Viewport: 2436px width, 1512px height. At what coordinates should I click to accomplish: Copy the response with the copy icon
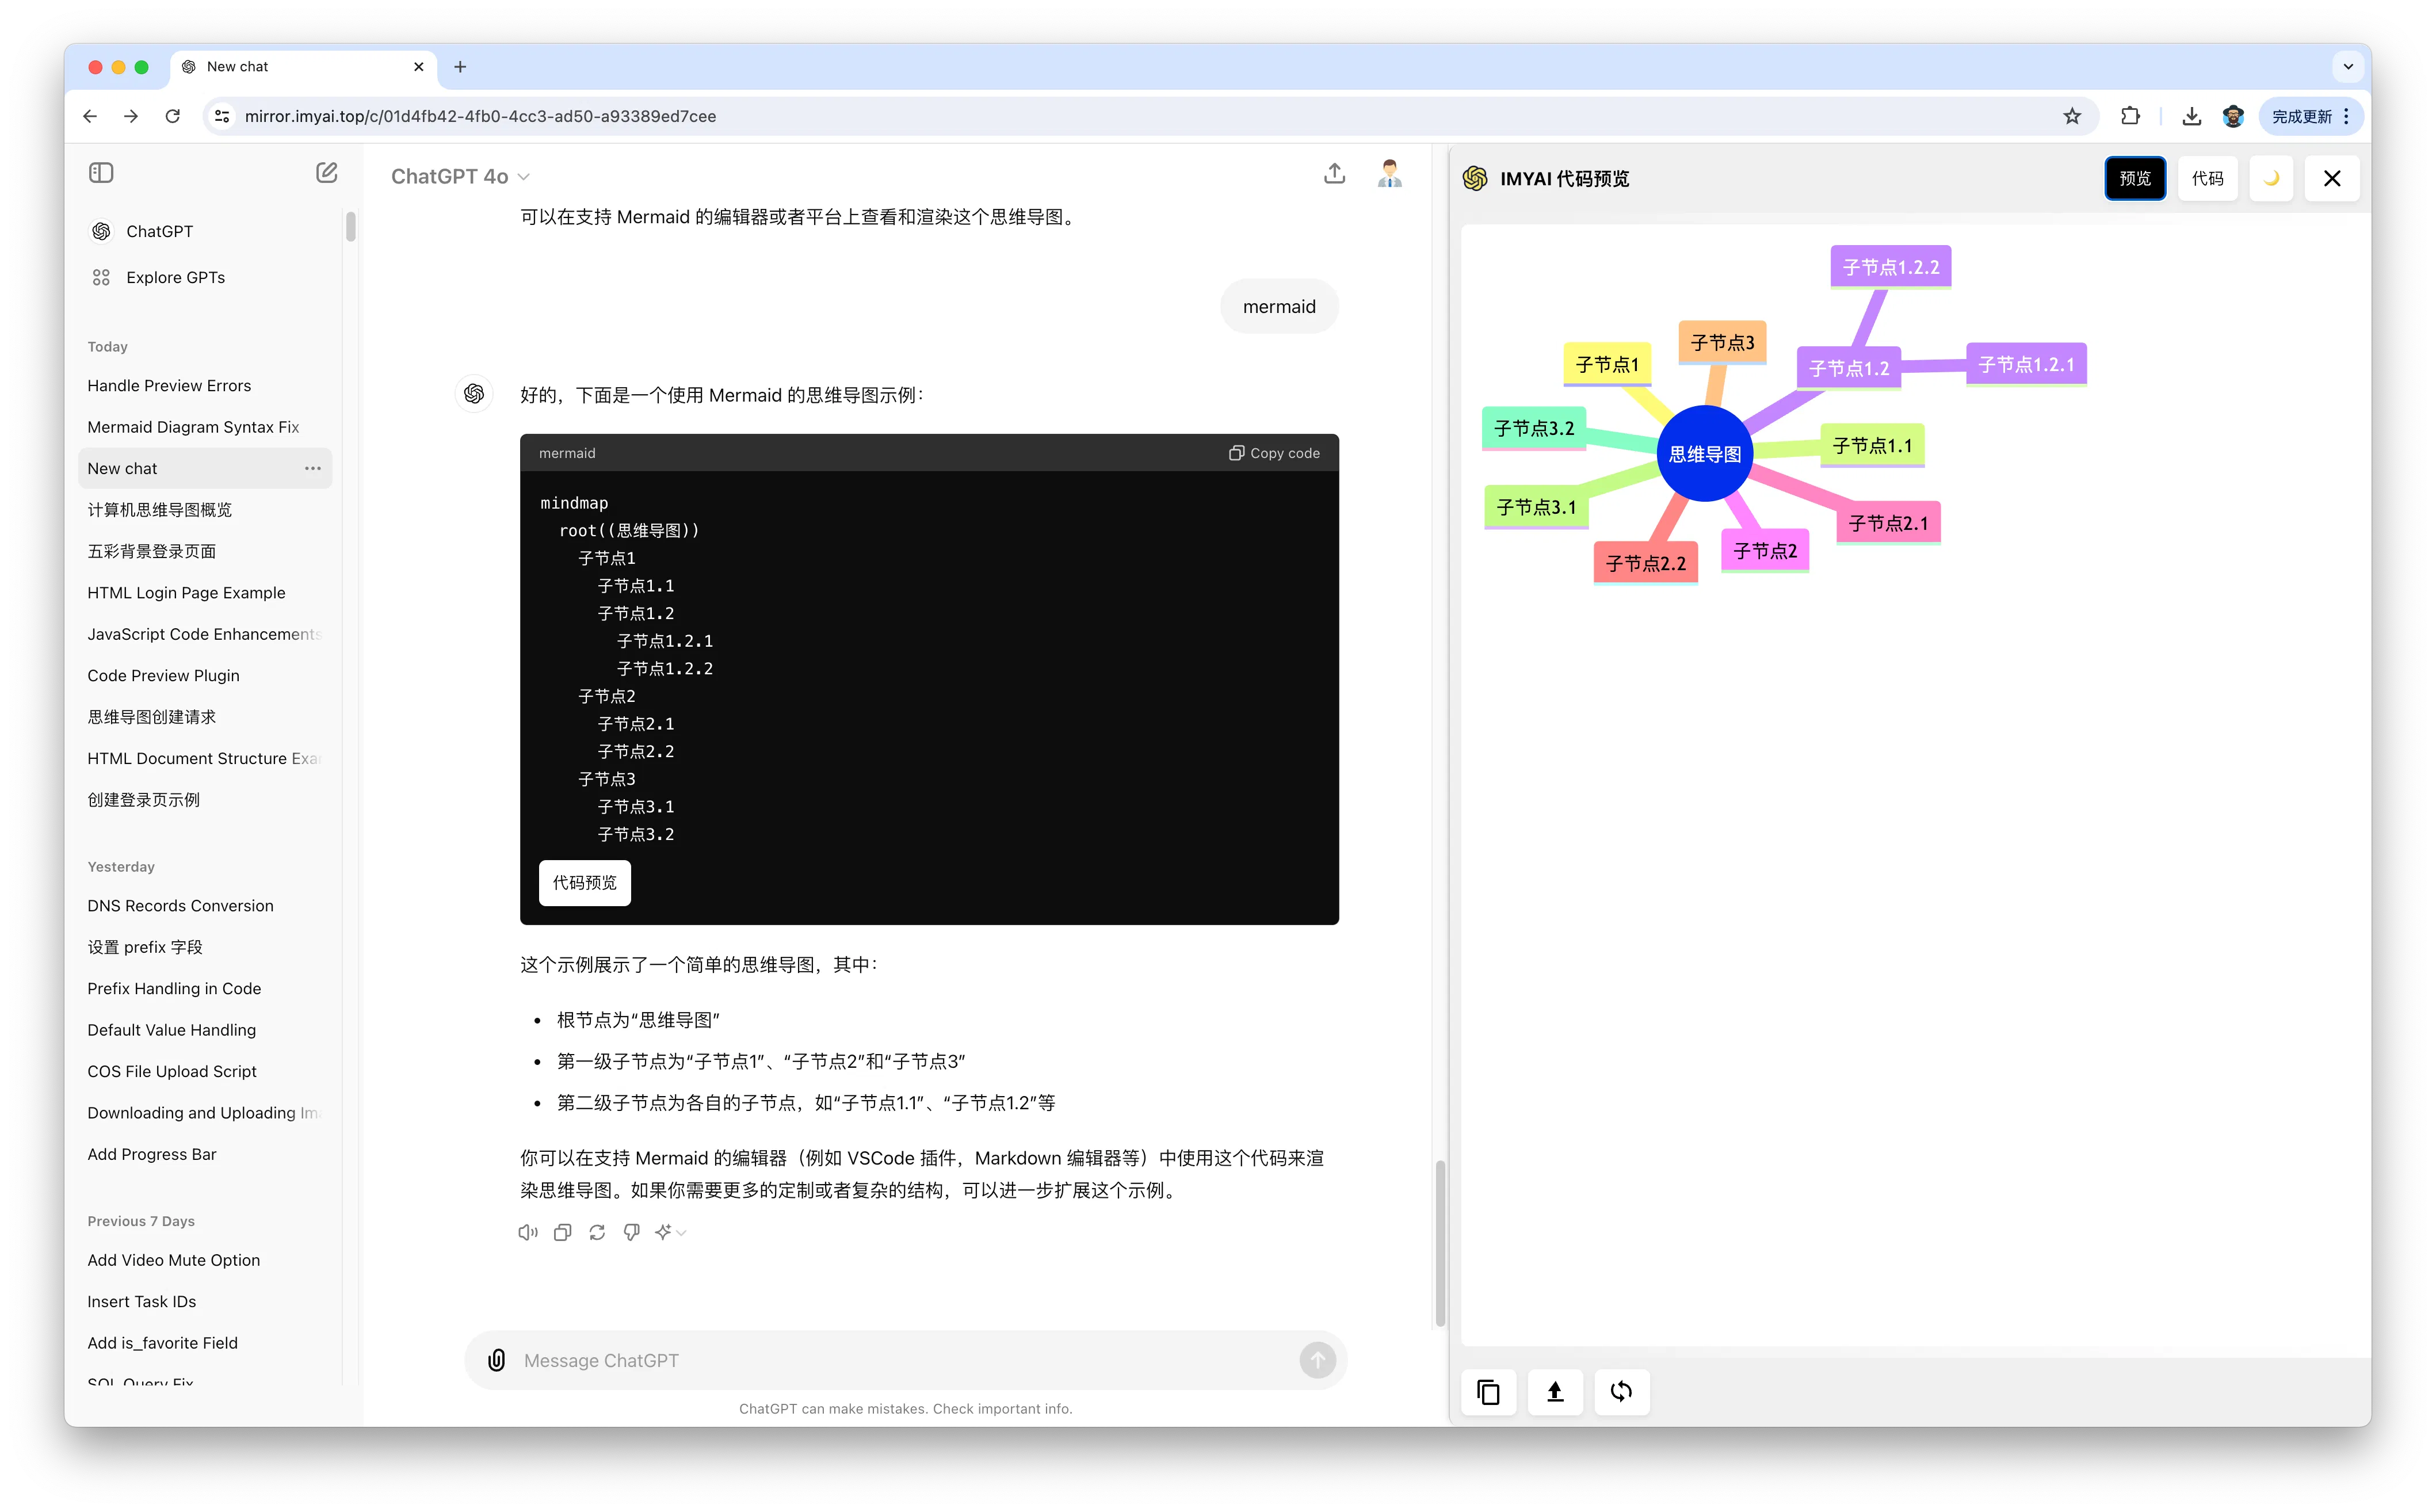(x=563, y=1232)
